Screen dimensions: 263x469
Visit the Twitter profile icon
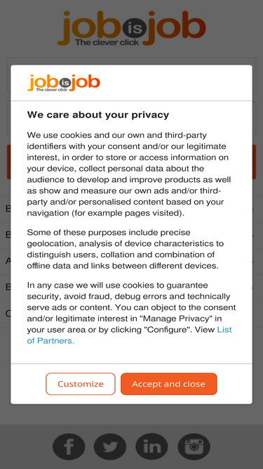pyautogui.click(x=110, y=446)
